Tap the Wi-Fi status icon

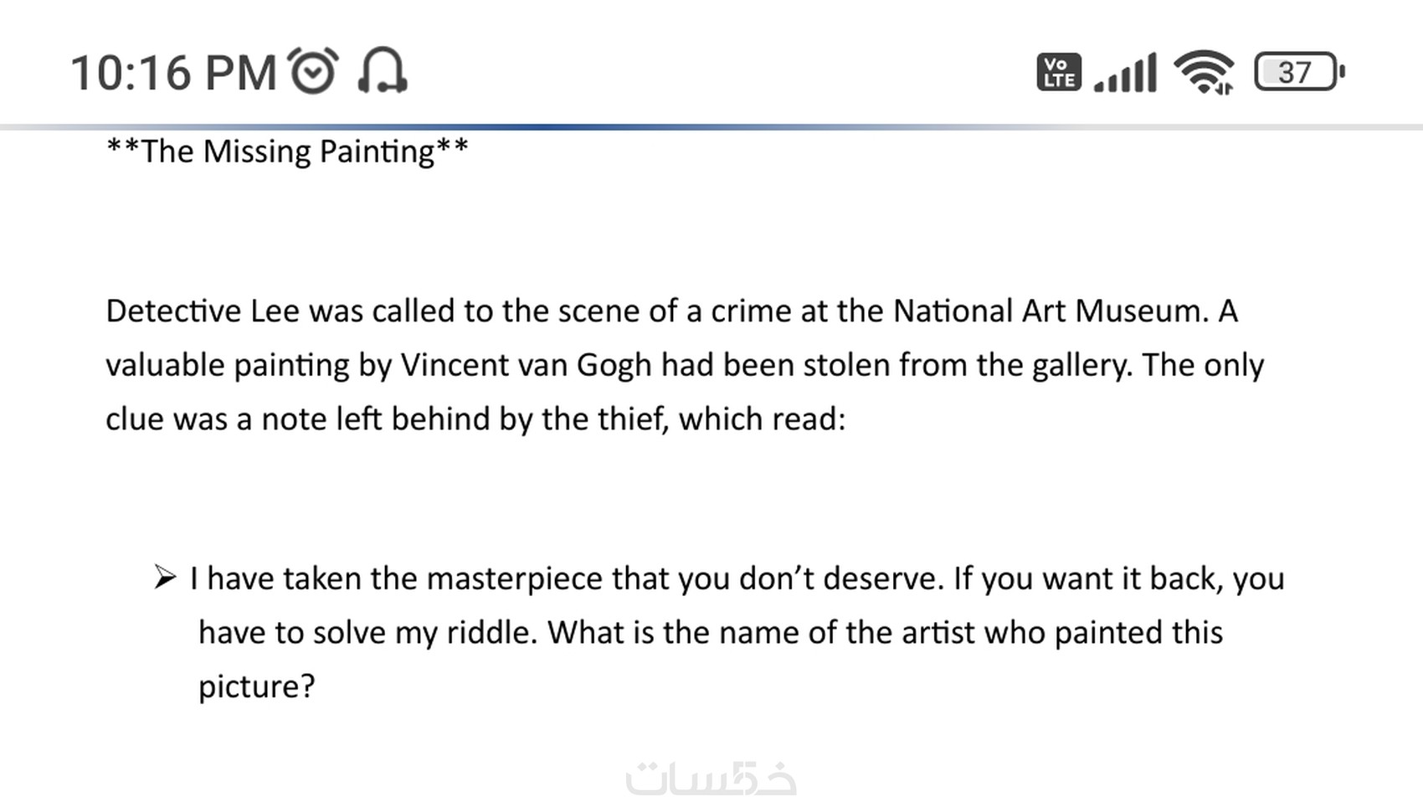pos(1204,72)
